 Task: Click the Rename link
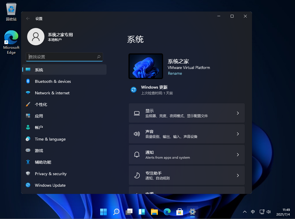175,73
